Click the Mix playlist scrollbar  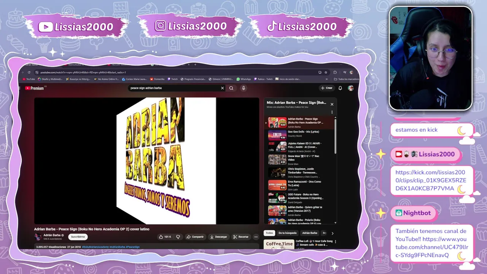(335, 135)
